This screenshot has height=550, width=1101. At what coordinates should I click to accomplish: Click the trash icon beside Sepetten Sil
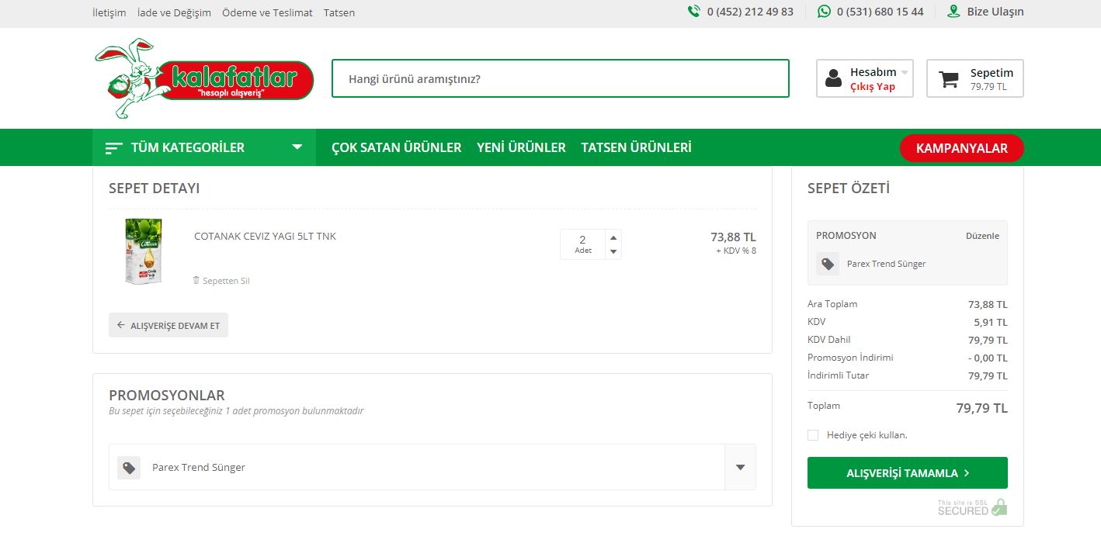point(196,280)
